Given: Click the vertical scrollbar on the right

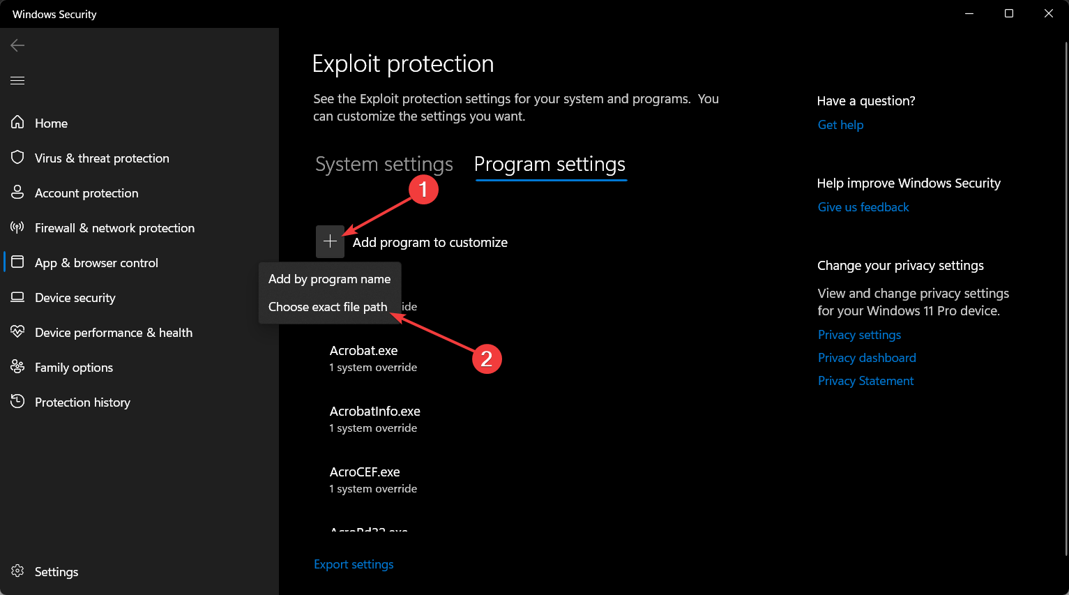Looking at the screenshot, I should [x=1066, y=299].
